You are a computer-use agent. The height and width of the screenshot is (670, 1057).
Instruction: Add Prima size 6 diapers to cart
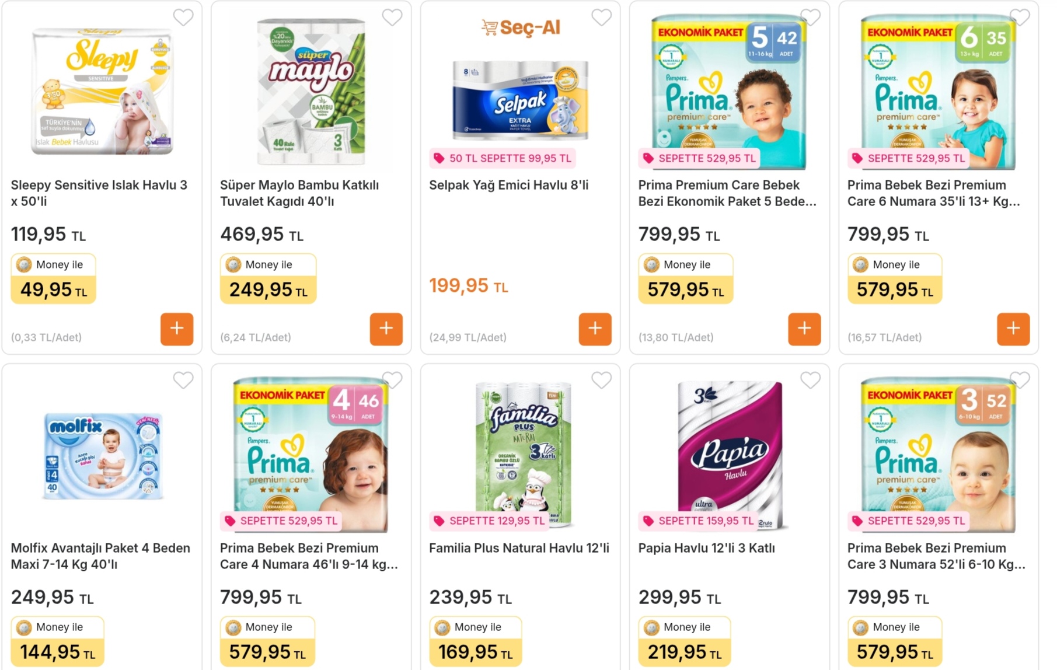[x=1013, y=329]
